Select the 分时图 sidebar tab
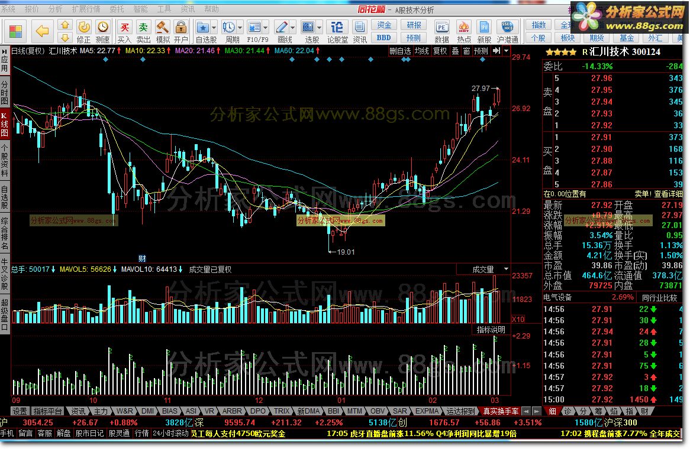Image resolution: width=690 pixels, height=449 pixels. (4, 92)
